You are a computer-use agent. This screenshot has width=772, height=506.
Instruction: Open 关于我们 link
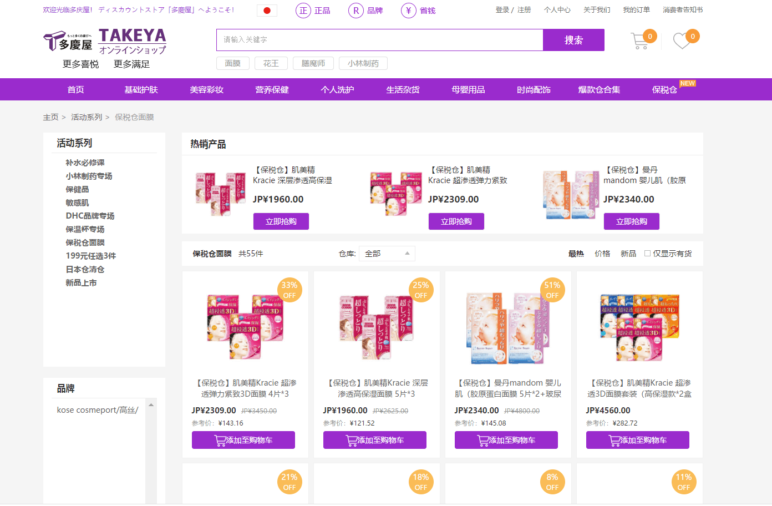click(597, 10)
